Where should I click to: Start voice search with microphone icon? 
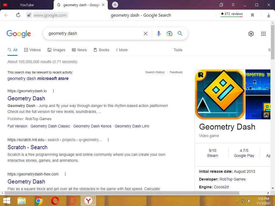tap(158, 34)
